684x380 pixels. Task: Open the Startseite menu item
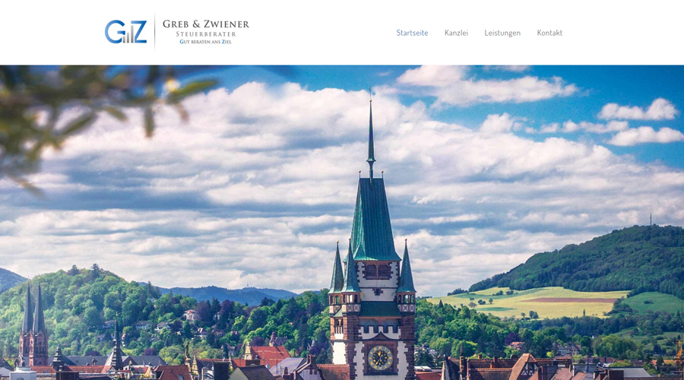[x=412, y=33]
